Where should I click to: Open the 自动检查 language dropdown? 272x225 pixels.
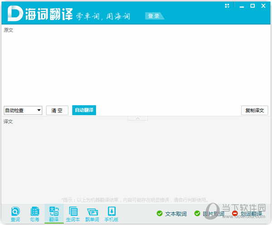(x=23, y=110)
